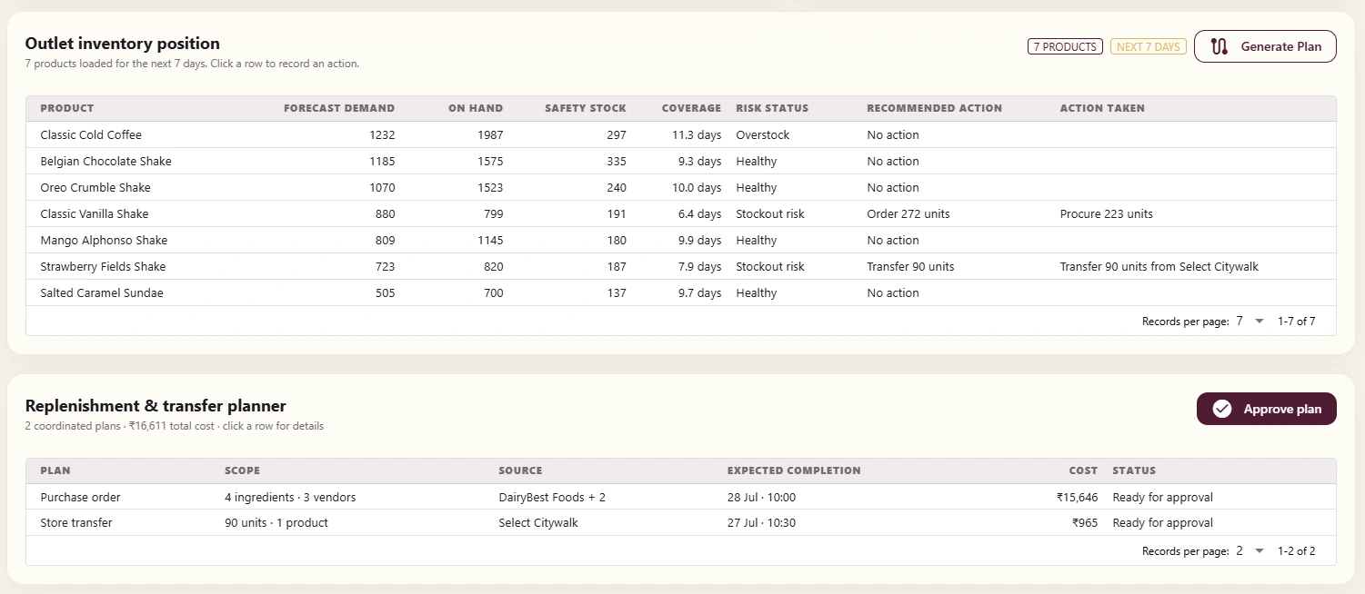Click the Generate Plan button
Image resolution: width=1365 pixels, height=594 pixels.
coord(1265,46)
